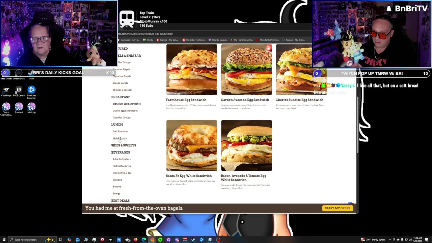The width and height of the screenshot is (432, 243).
Task: Select Bottled in the beverages list
Action: point(117,187)
